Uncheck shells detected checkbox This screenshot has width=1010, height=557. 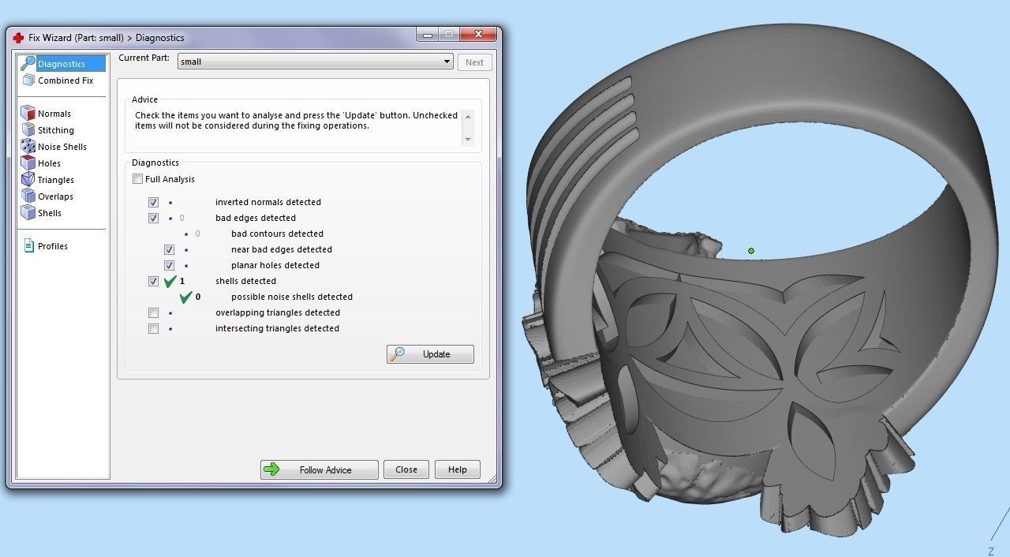[153, 281]
